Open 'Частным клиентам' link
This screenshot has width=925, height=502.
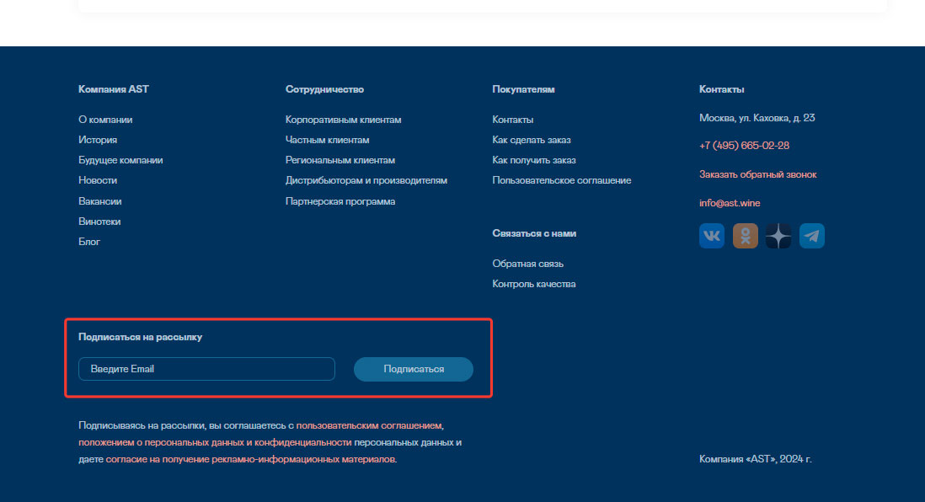327,140
